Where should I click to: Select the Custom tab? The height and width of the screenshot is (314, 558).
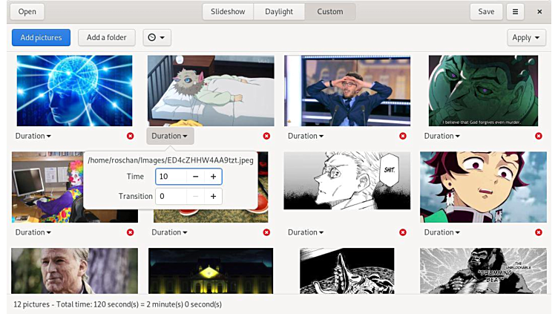(330, 12)
